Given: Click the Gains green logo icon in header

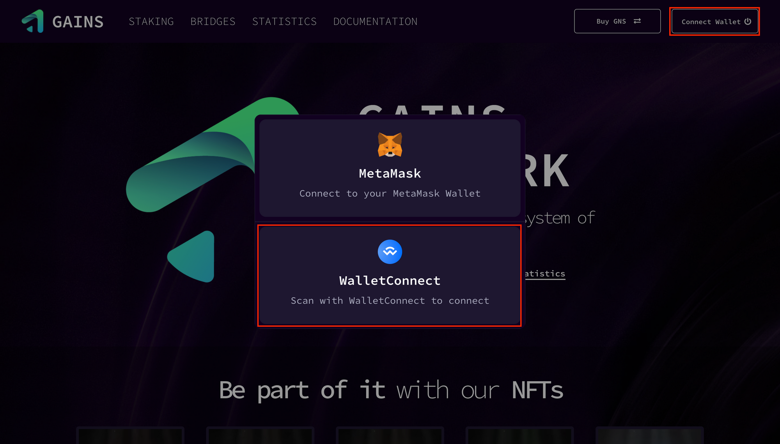Looking at the screenshot, I should pos(33,21).
